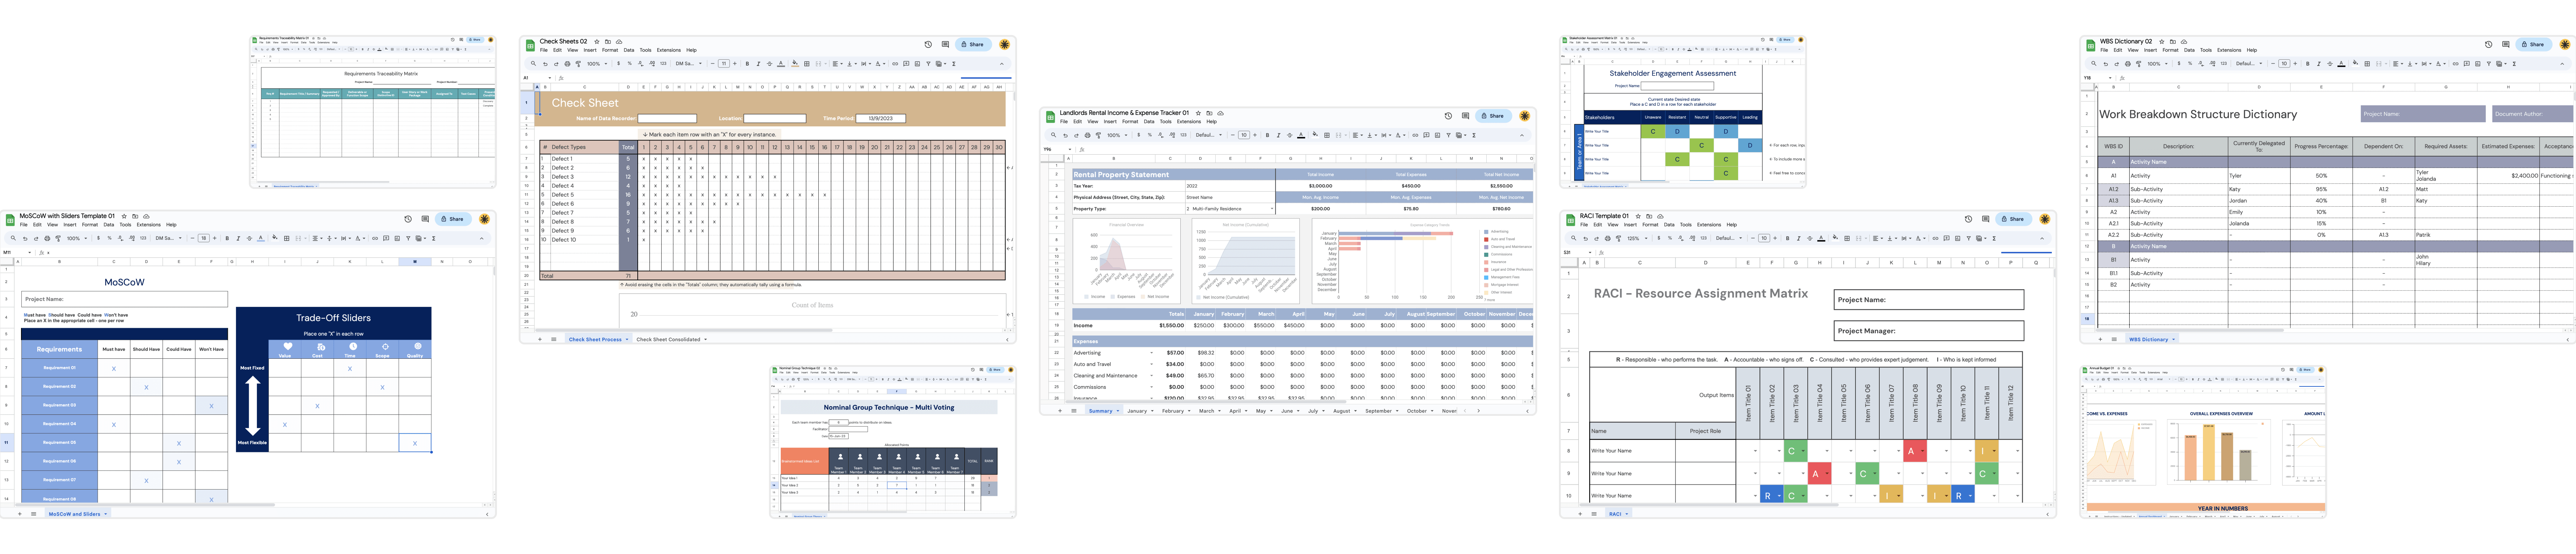The image size is (2576, 554).
Task: Open version history in Check Sheets 02
Action: pyautogui.click(x=928, y=45)
